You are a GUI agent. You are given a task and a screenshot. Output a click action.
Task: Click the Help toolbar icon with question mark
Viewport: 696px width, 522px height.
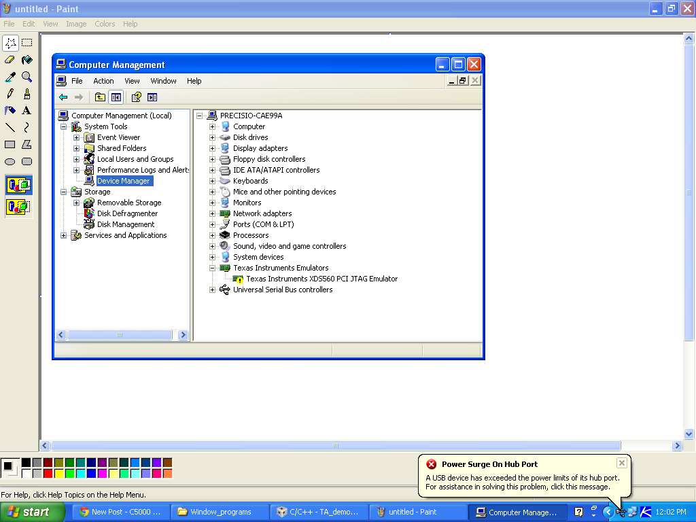pos(136,97)
